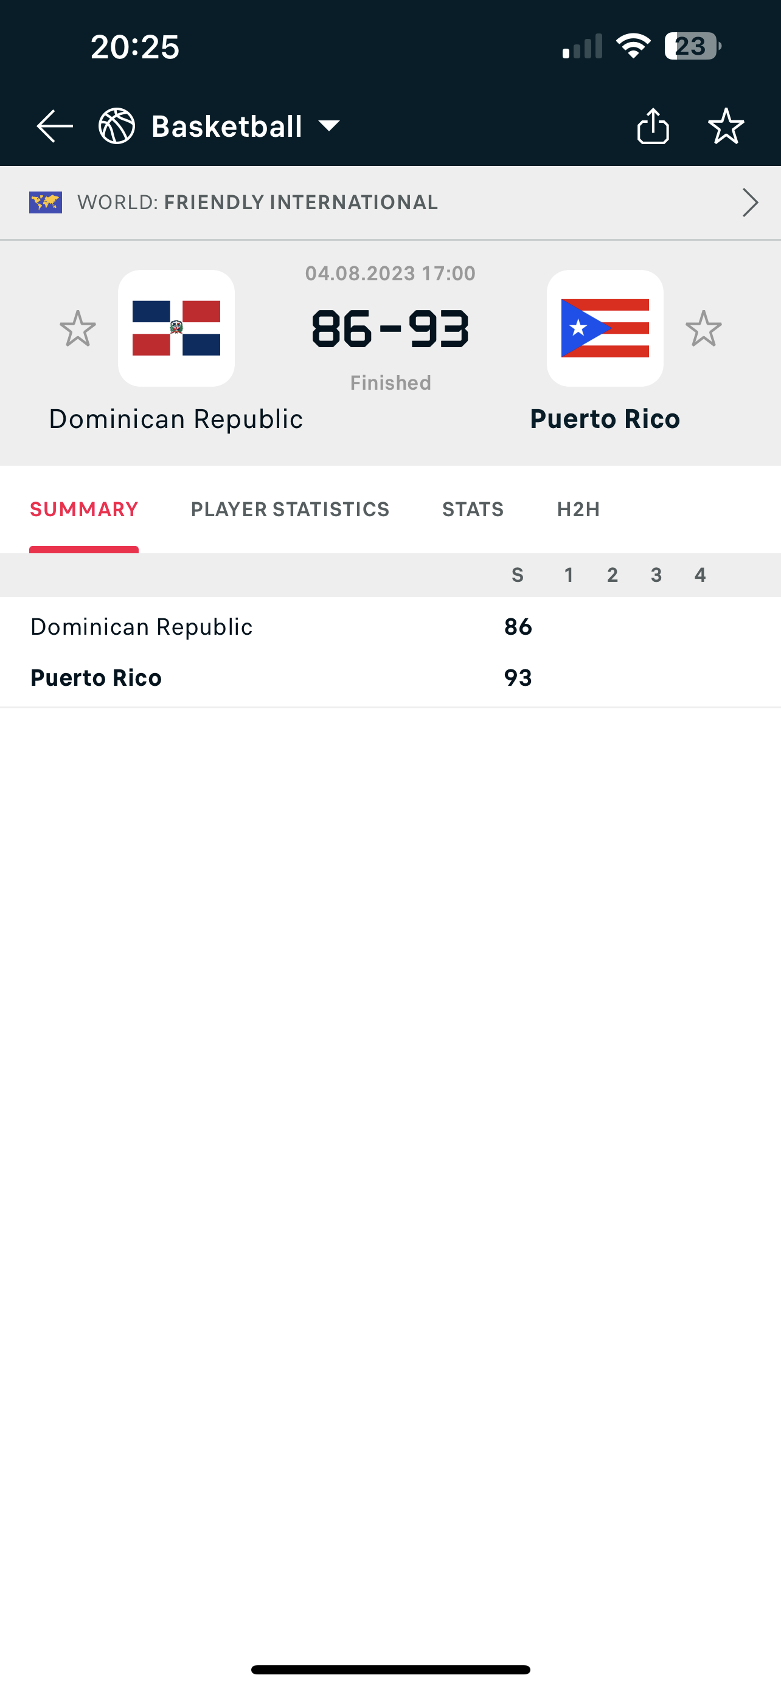
Task: Open the Stats tab
Action: click(473, 509)
